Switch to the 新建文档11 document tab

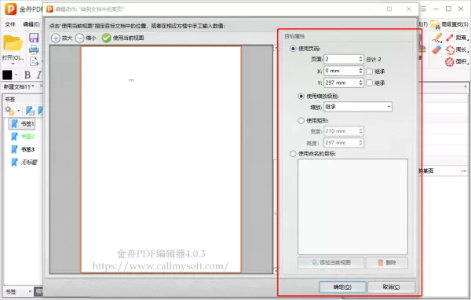19,86
